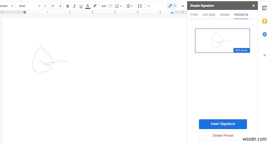This screenshot has width=271, height=143.
Task: Switch to the TYPE tab
Action: point(194,15)
